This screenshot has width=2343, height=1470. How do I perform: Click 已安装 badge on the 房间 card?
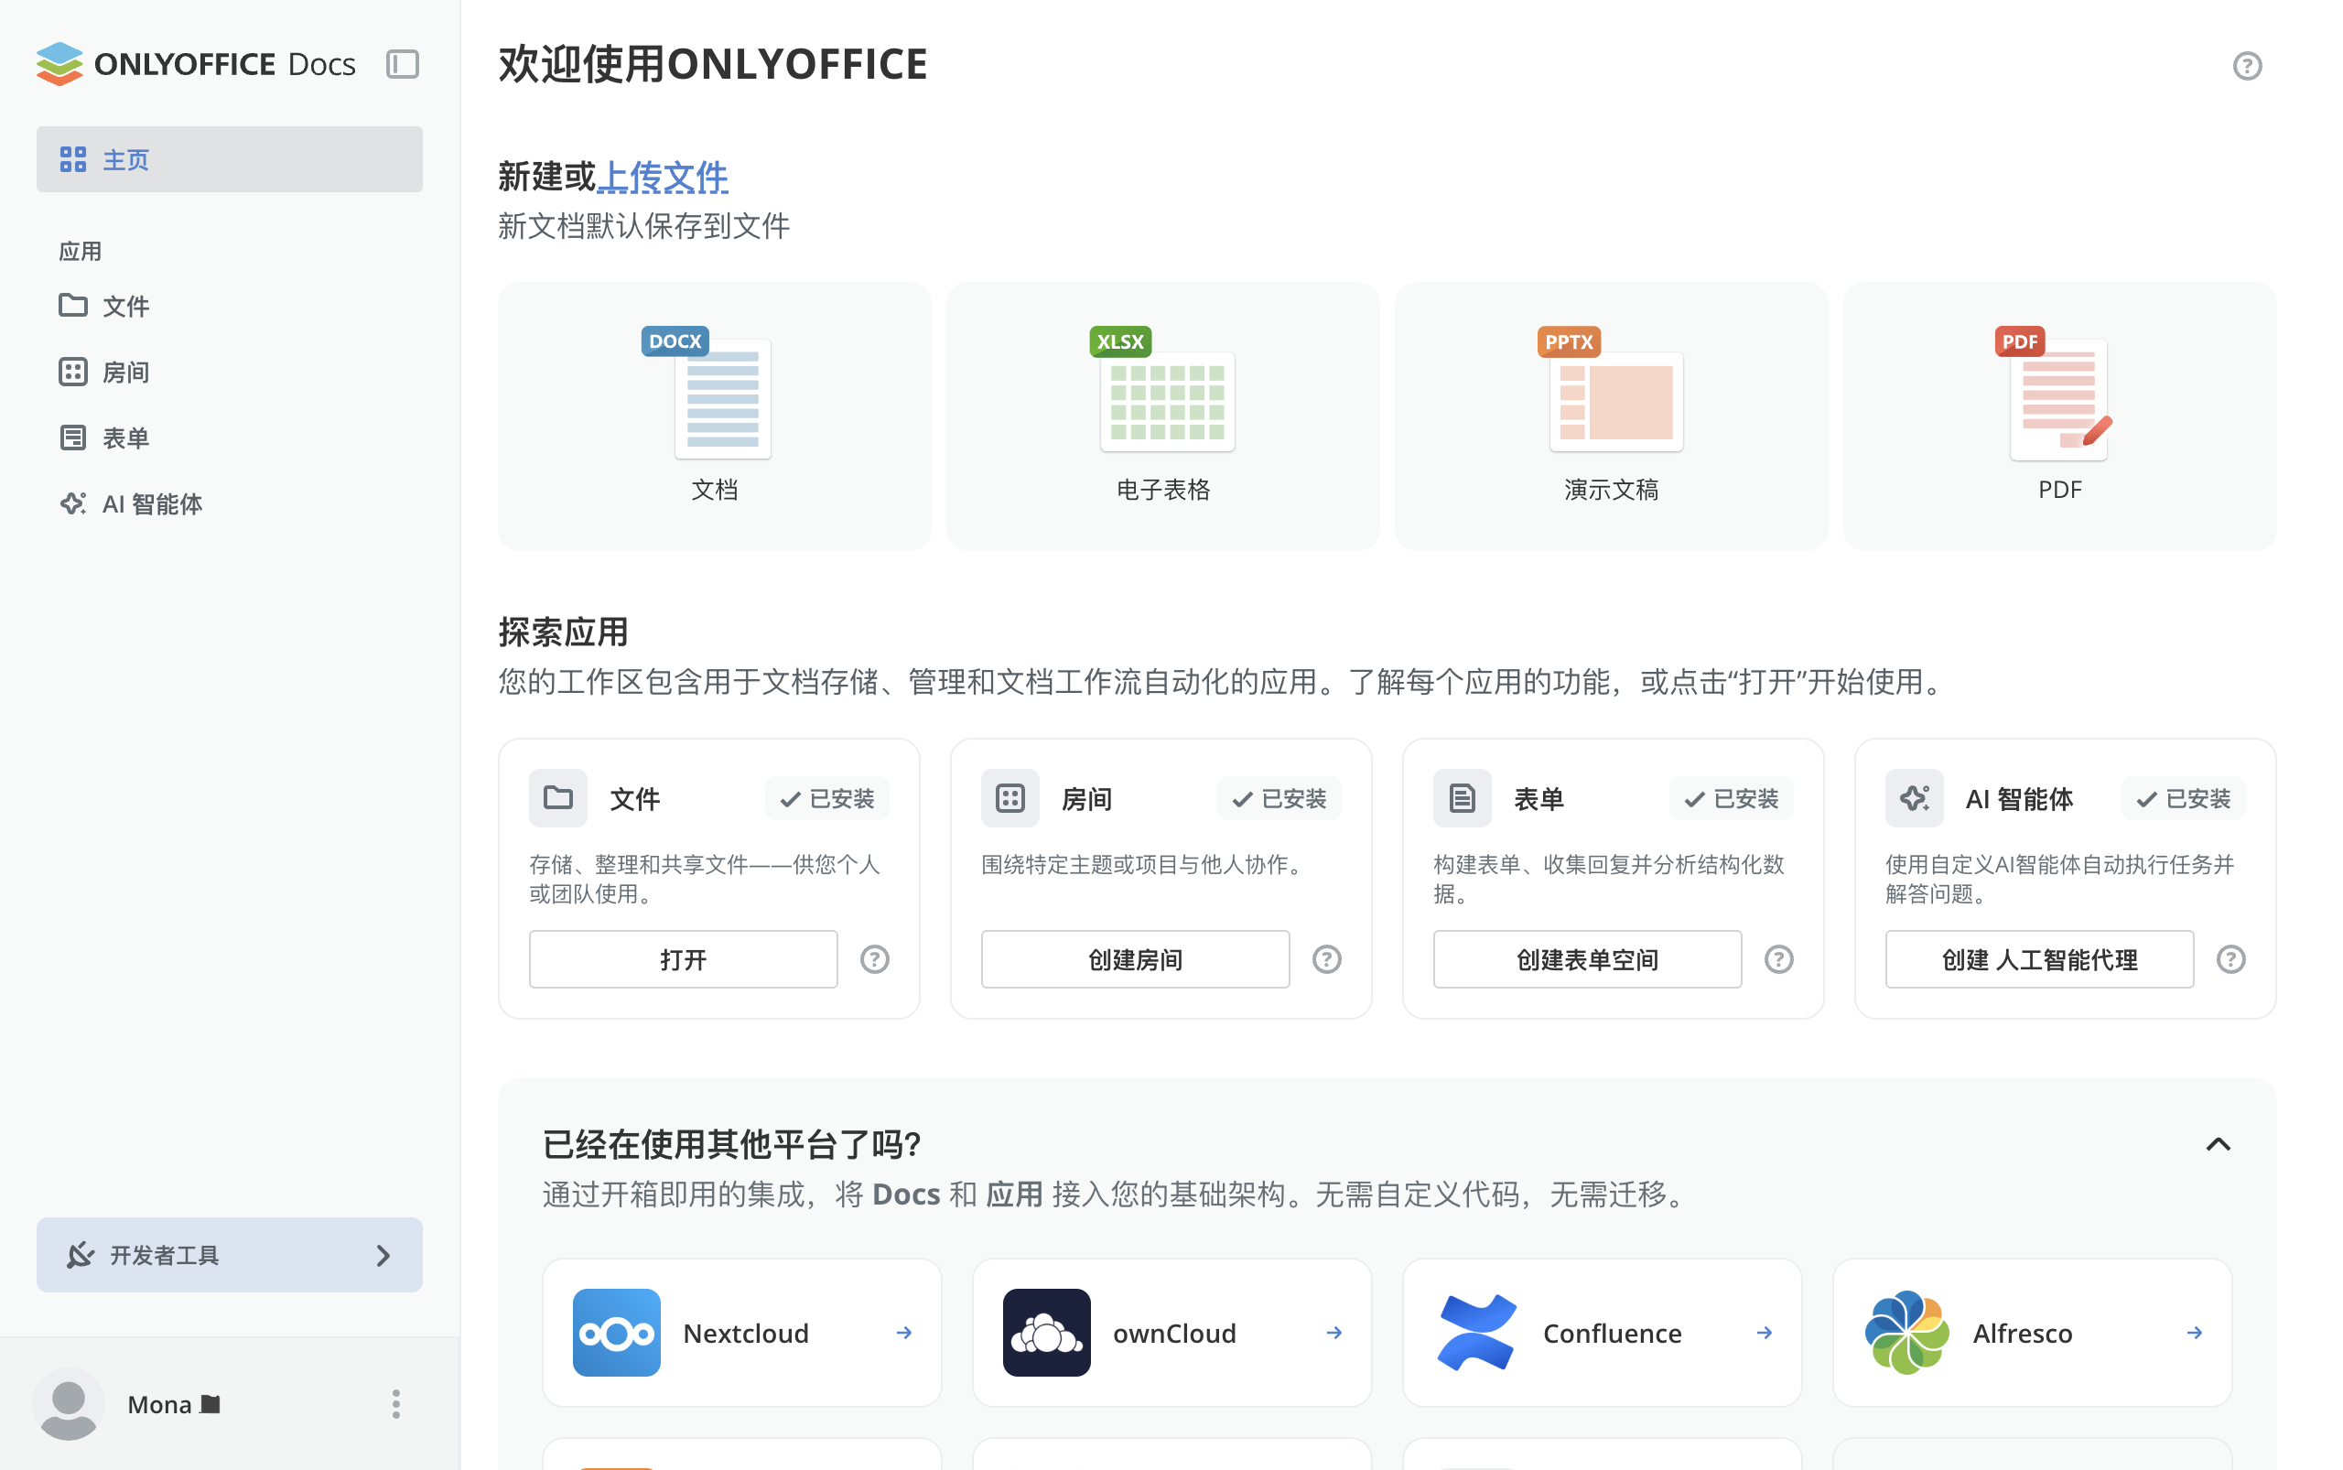[x=1279, y=798]
